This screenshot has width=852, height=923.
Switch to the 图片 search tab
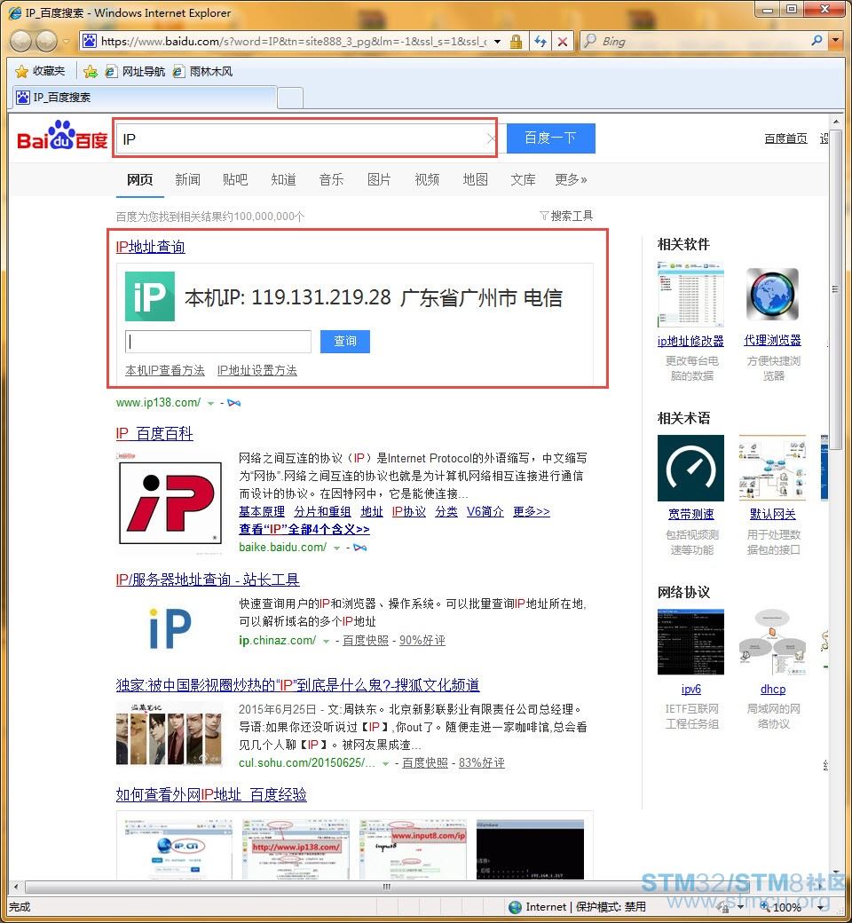click(x=379, y=179)
